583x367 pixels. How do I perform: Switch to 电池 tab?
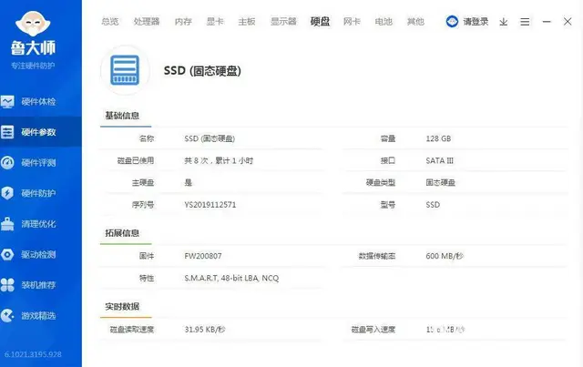pos(384,22)
